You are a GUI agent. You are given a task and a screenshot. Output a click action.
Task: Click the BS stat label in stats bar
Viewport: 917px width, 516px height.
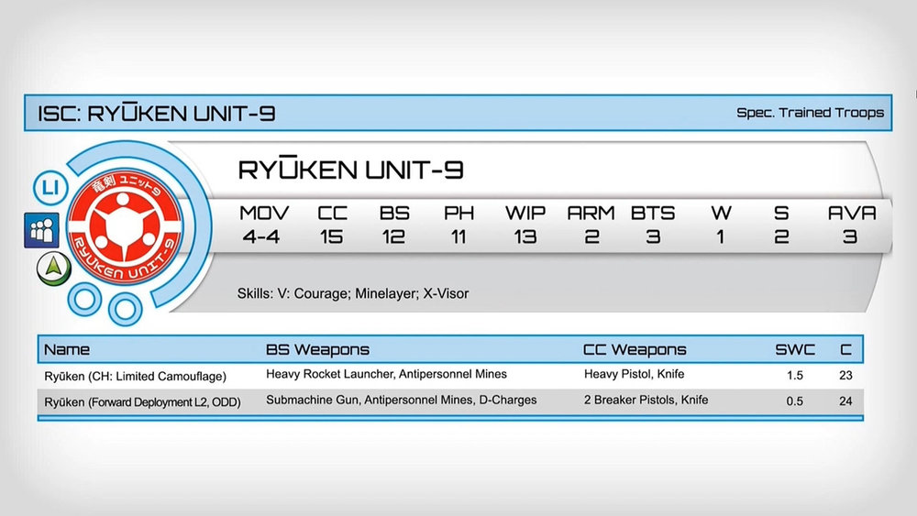394,214
